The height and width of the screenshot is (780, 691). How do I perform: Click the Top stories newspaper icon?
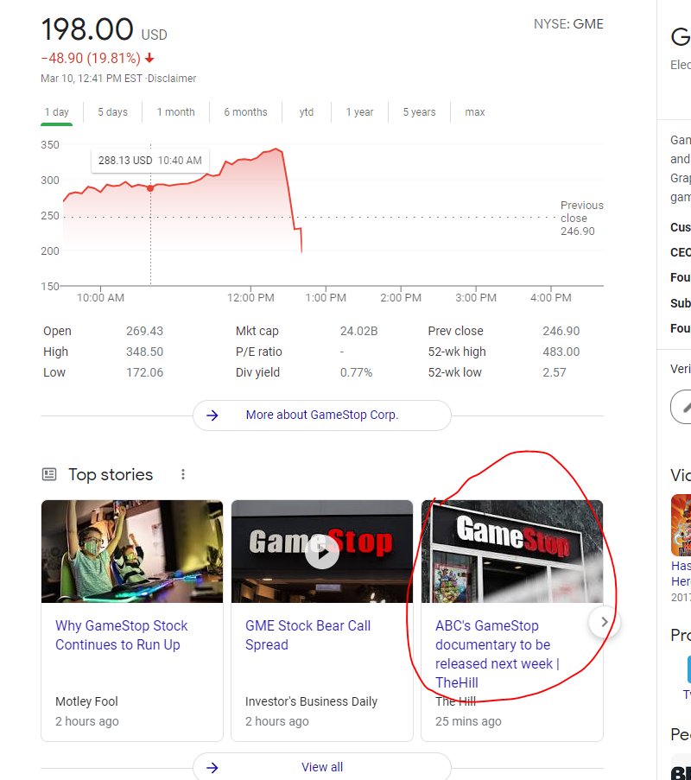click(49, 474)
